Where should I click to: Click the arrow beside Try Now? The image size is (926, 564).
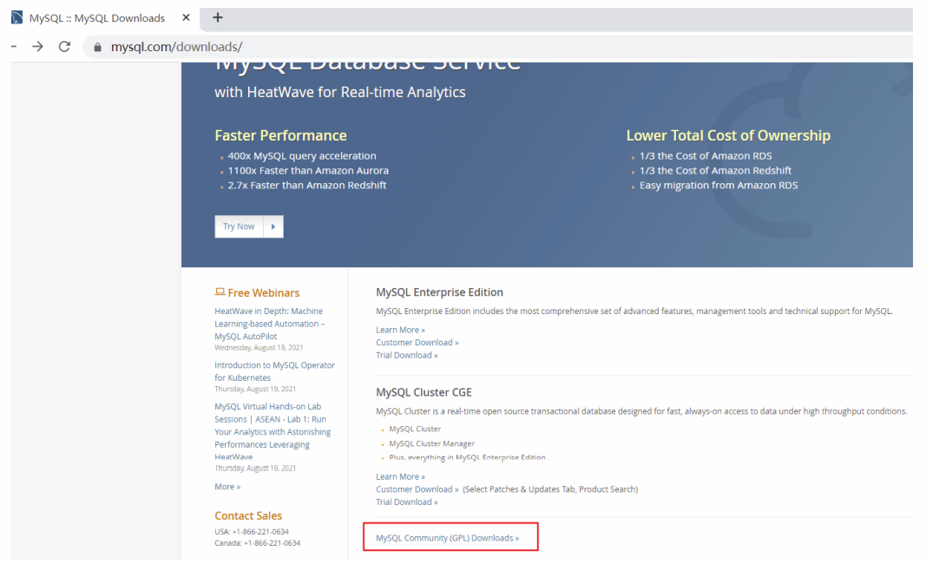point(273,226)
